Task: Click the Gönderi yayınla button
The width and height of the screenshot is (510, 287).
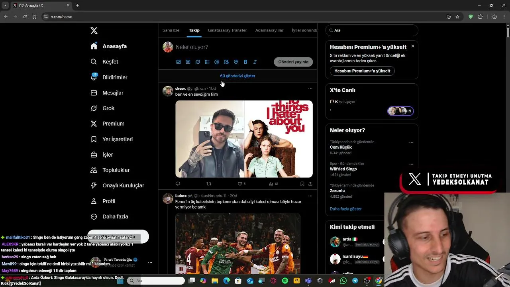Action: [293, 62]
